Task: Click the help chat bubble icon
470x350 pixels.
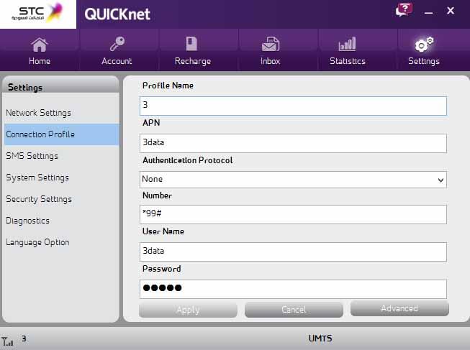Action: click(x=404, y=10)
